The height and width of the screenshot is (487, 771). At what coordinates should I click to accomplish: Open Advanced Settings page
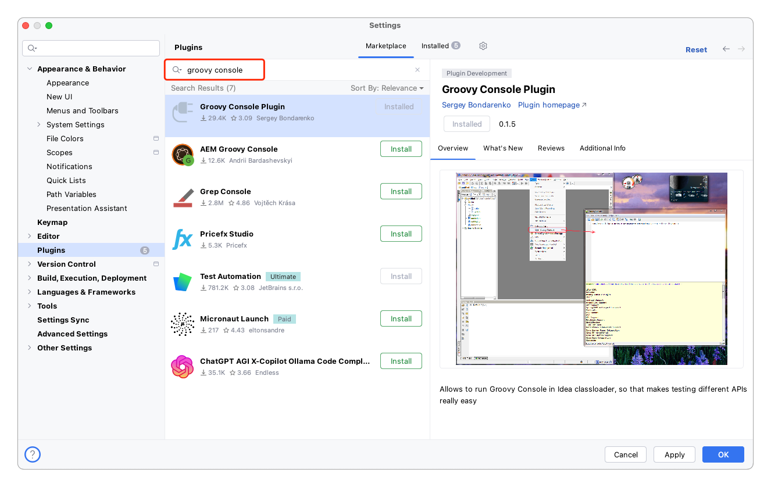pyautogui.click(x=72, y=334)
